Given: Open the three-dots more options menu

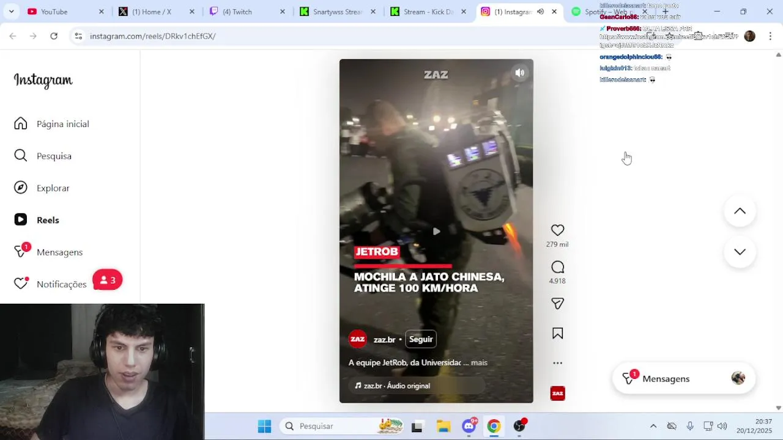Looking at the screenshot, I should coord(557,363).
